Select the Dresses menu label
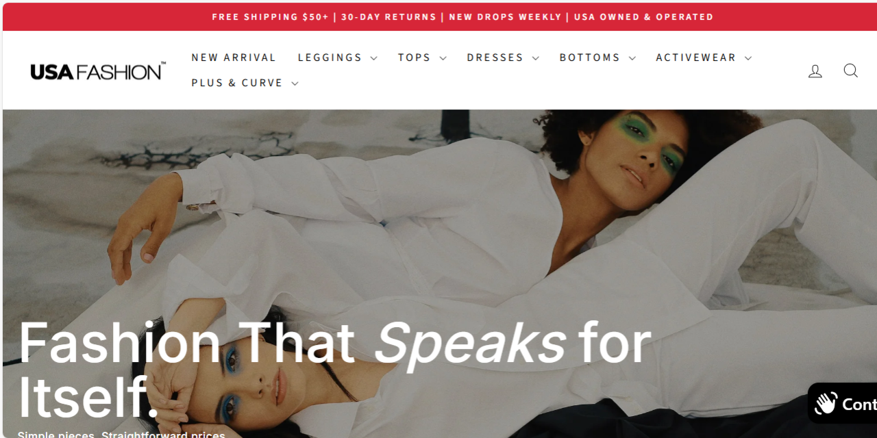 point(495,57)
